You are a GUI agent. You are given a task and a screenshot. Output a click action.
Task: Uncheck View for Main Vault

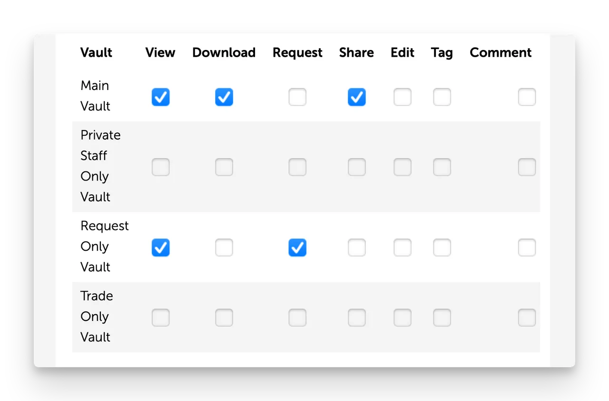(x=160, y=97)
